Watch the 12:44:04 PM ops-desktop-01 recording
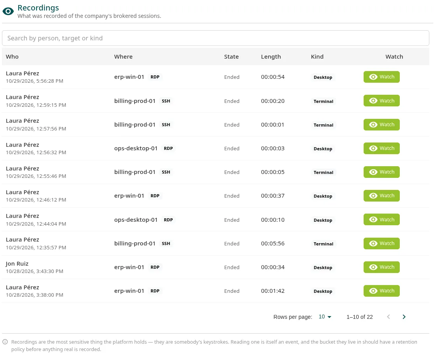 (381, 220)
